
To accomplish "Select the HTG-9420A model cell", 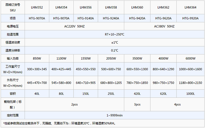I will (x=137, y=18).
